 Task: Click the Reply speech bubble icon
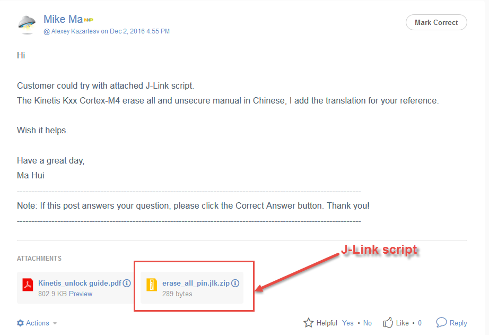(x=441, y=322)
